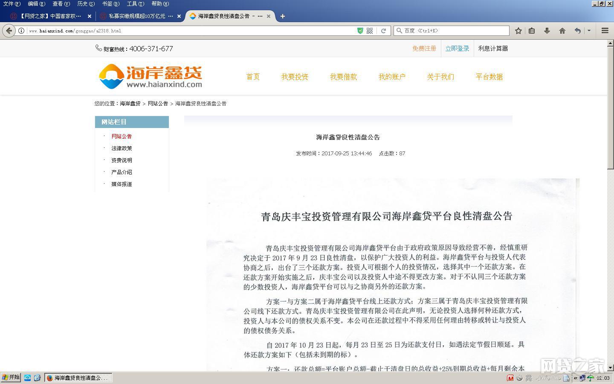Click the 海岸鑫贷 site logo

[150, 76]
